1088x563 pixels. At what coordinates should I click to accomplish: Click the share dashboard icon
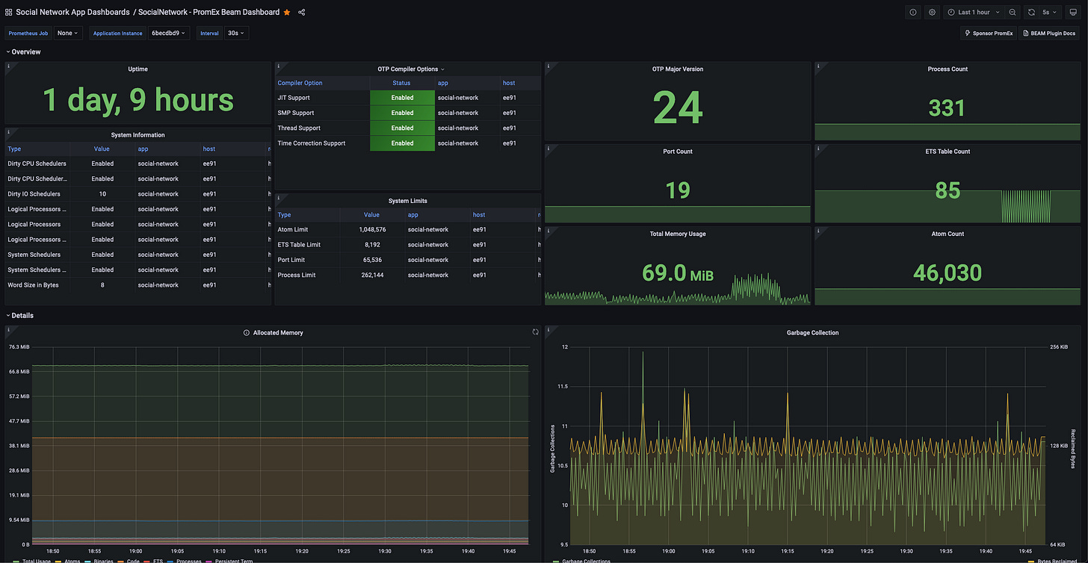(302, 12)
